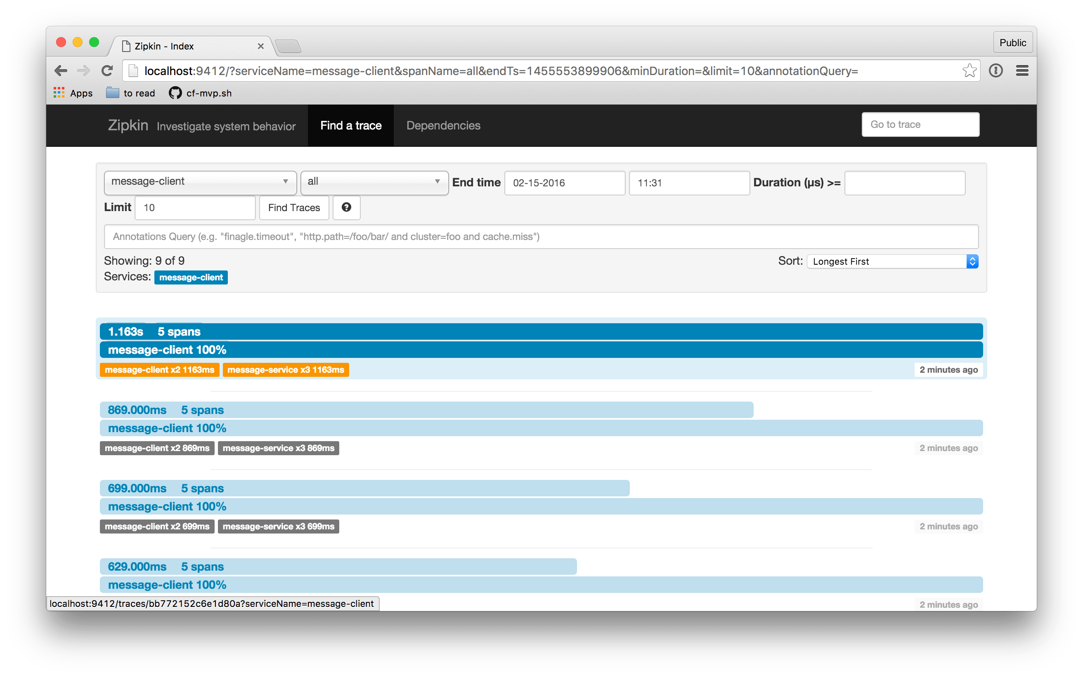Open the Apps shortcut in the bookmarks bar
This screenshot has width=1083, height=677.
pos(73,93)
